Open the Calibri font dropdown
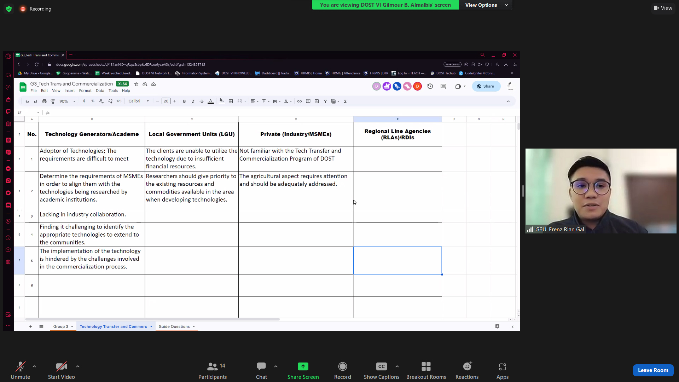 click(x=139, y=101)
